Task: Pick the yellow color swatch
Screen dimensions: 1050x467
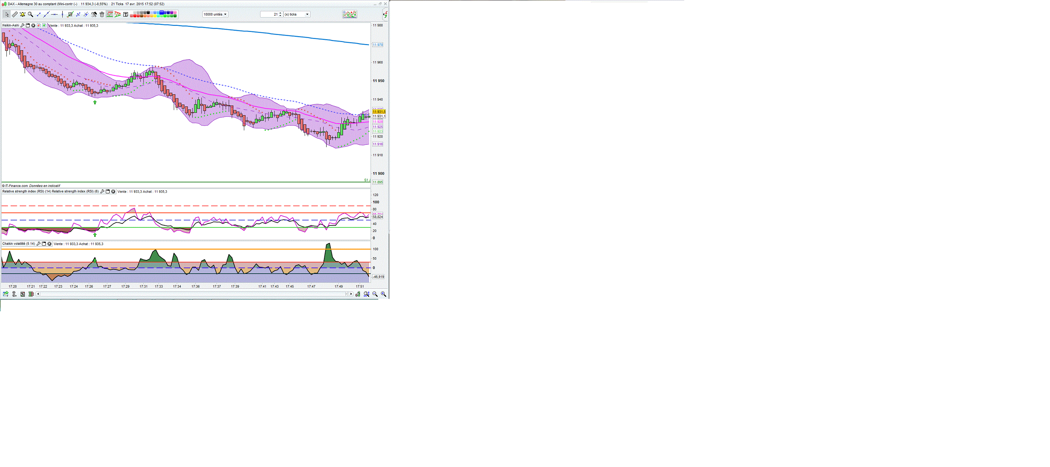Action: pyautogui.click(x=155, y=16)
